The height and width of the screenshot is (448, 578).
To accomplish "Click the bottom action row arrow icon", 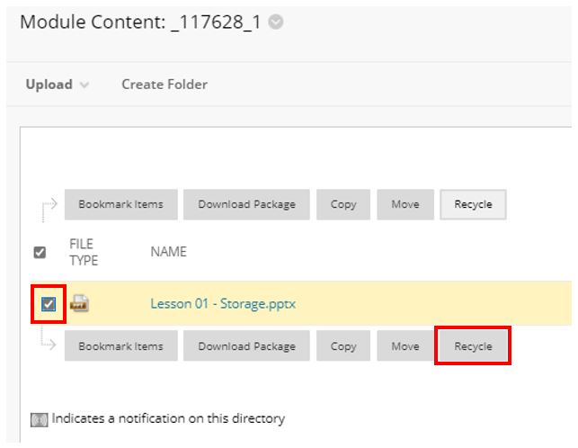I will [x=48, y=338].
